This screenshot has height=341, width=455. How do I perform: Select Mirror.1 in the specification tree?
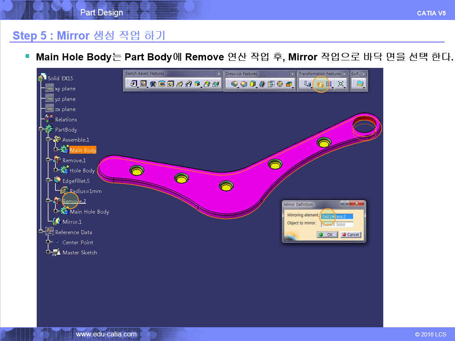point(72,222)
